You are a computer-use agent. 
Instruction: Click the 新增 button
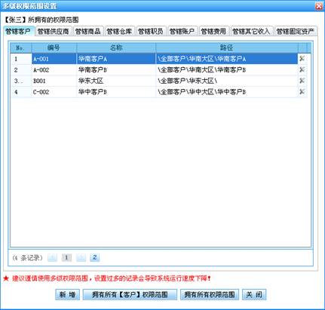(67, 294)
